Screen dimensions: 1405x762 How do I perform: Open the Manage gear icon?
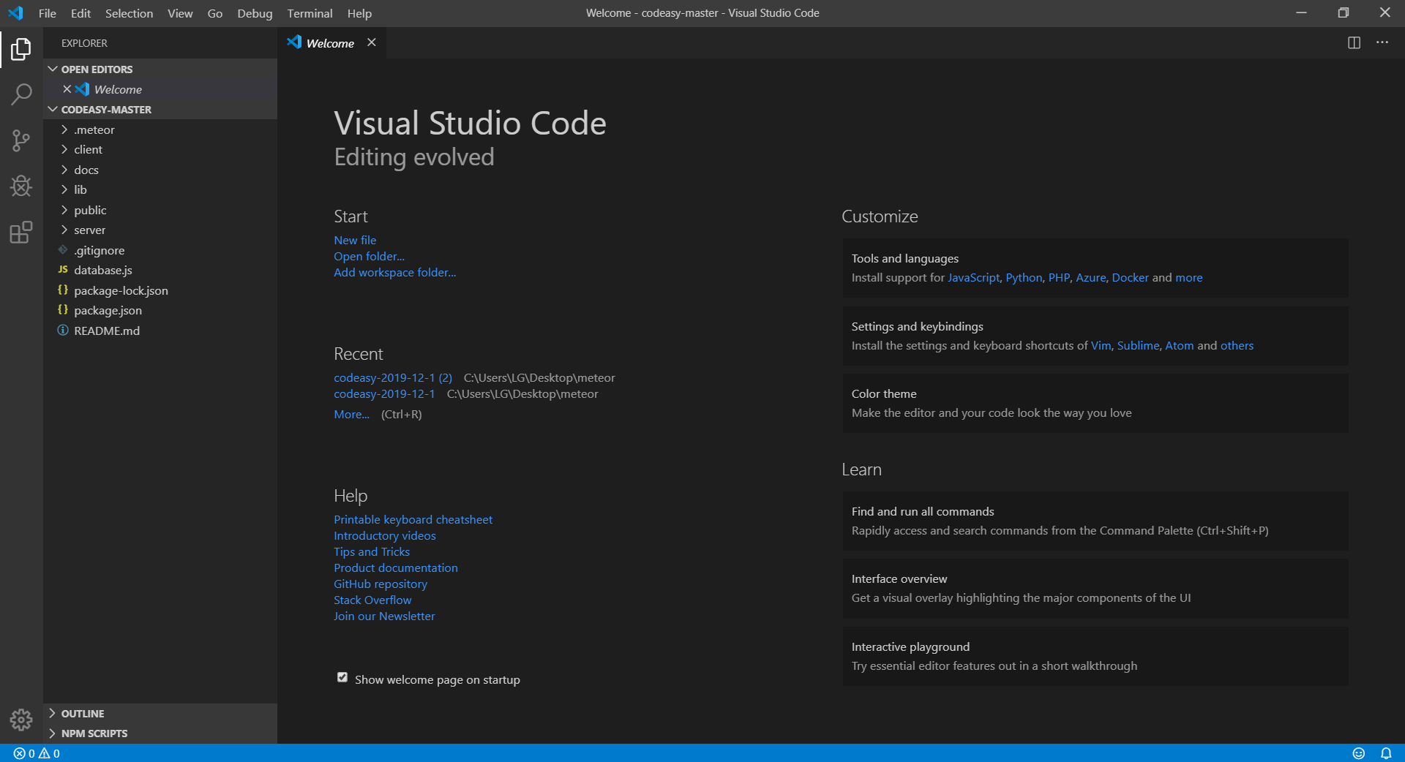click(21, 720)
